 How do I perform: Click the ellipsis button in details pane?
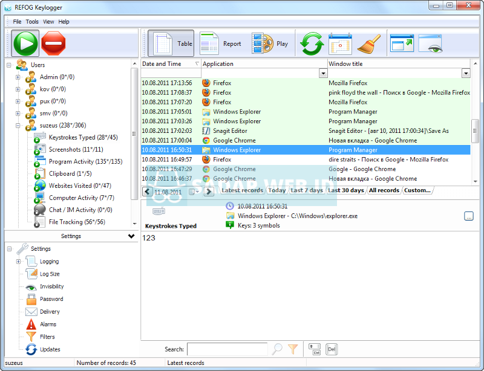[x=468, y=216]
